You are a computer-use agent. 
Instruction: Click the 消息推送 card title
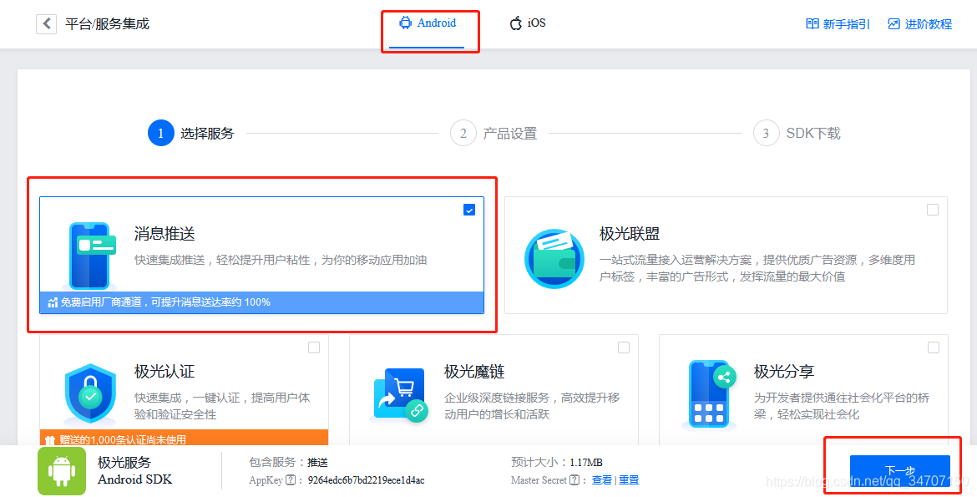point(165,234)
